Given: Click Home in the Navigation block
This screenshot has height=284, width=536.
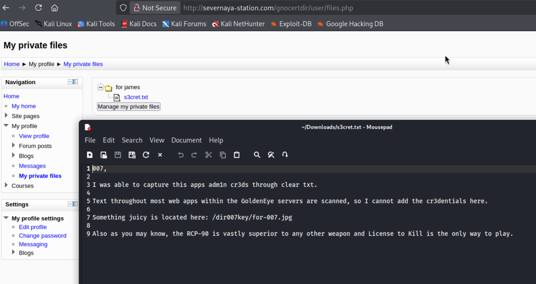Looking at the screenshot, I should click(11, 96).
